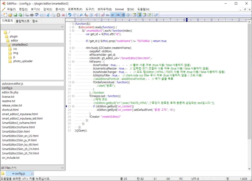
Task: Close the config.js document tab X
Action: click(x=32, y=173)
